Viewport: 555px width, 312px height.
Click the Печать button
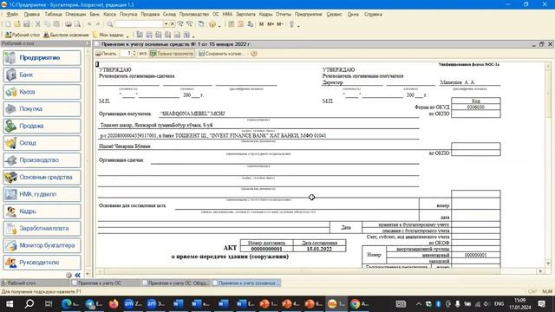106,54
